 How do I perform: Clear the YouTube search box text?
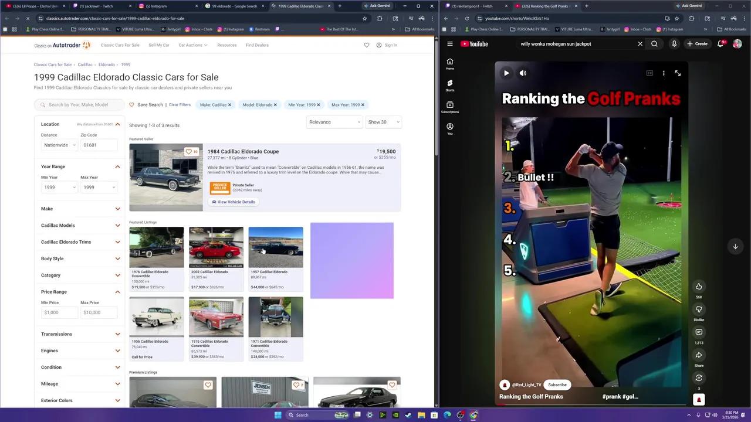tap(640, 44)
